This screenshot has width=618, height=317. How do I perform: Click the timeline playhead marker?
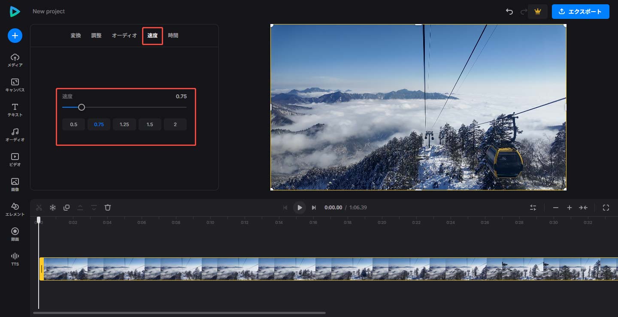click(39, 220)
